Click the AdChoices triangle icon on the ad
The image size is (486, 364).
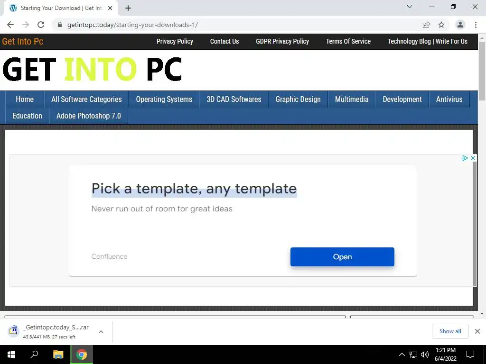pos(465,158)
